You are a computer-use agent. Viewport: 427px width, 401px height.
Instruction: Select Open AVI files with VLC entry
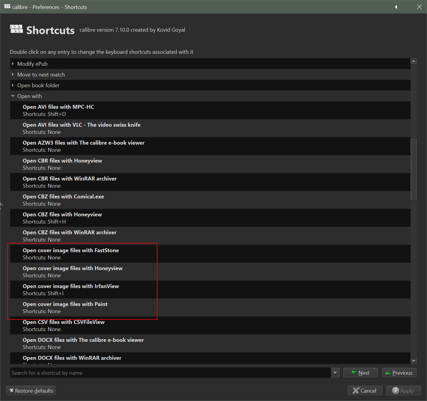click(x=210, y=128)
